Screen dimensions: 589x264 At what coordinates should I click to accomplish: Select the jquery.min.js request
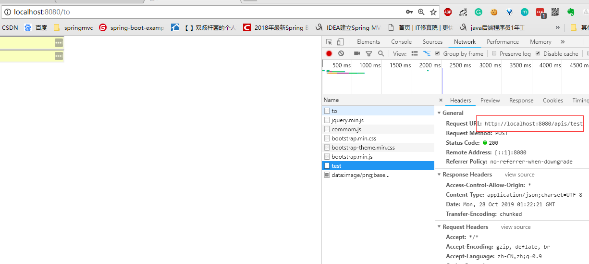(378, 120)
